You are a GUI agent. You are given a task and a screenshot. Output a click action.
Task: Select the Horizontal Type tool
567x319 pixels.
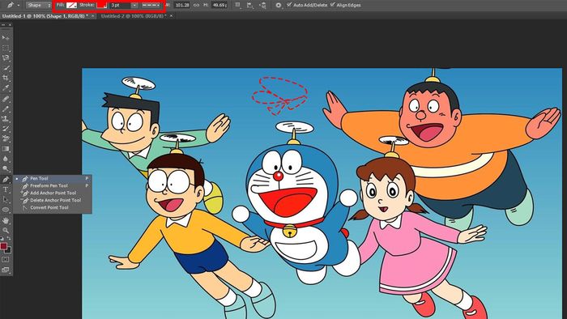[6, 189]
